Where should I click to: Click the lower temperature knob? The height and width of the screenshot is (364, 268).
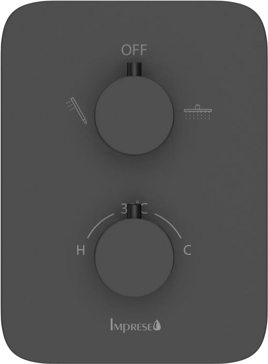pos(134,257)
